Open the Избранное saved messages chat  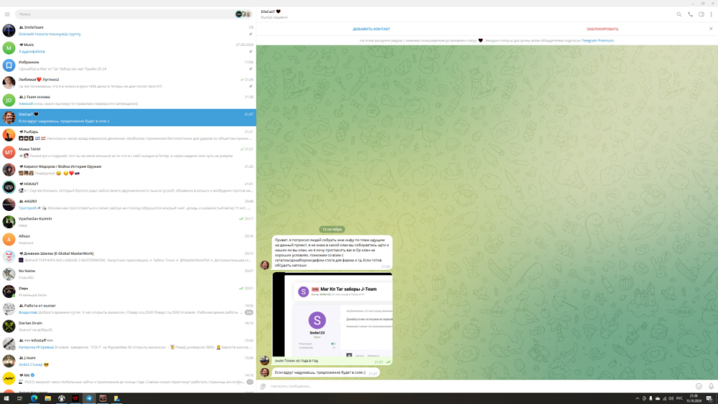coord(128,65)
